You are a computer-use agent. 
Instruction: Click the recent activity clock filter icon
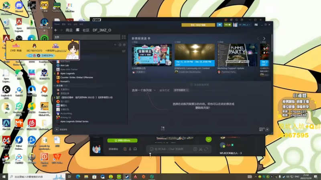(120, 45)
